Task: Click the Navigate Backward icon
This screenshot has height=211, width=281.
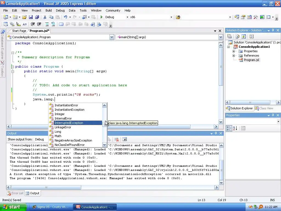Action: (84, 17)
